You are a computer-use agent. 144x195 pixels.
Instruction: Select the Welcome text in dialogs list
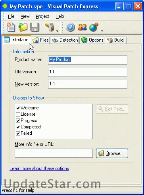(30, 108)
